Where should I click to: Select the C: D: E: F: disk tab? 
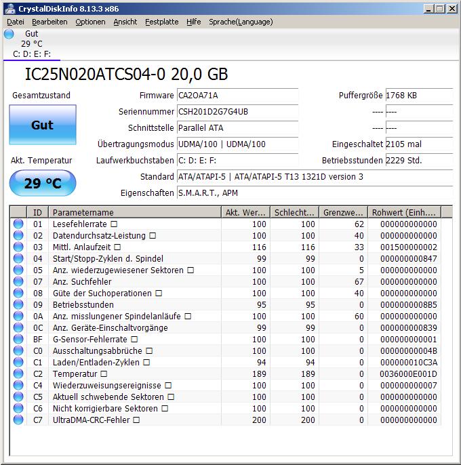click(x=32, y=44)
